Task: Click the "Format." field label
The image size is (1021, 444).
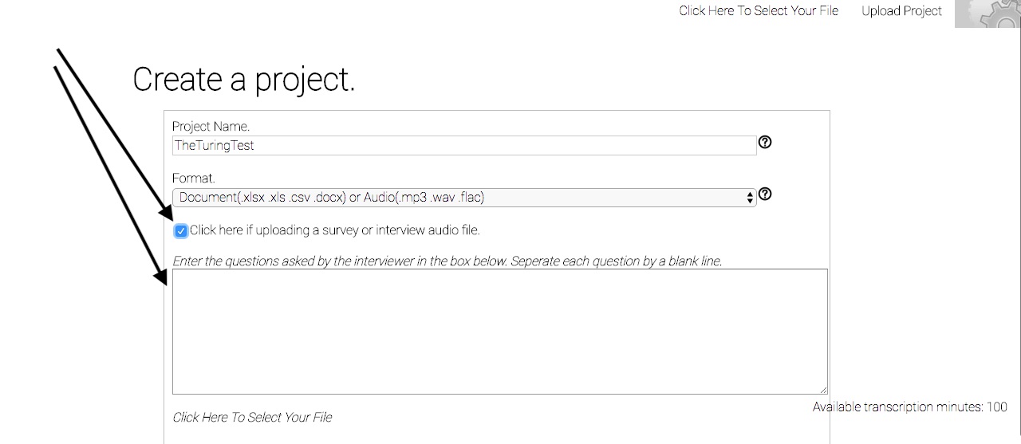Action: tap(193, 178)
